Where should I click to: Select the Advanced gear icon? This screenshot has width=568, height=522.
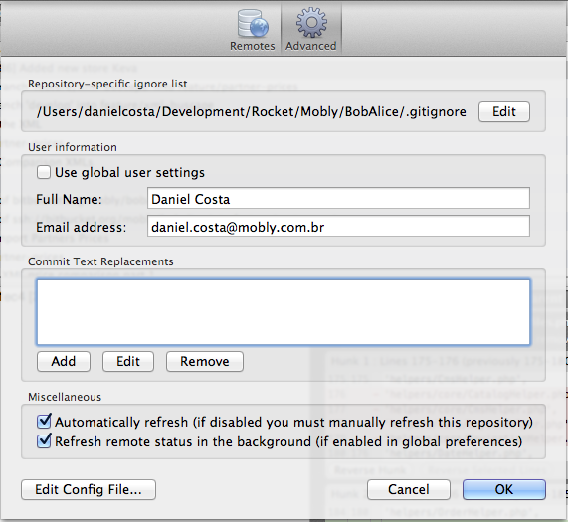[x=311, y=23]
